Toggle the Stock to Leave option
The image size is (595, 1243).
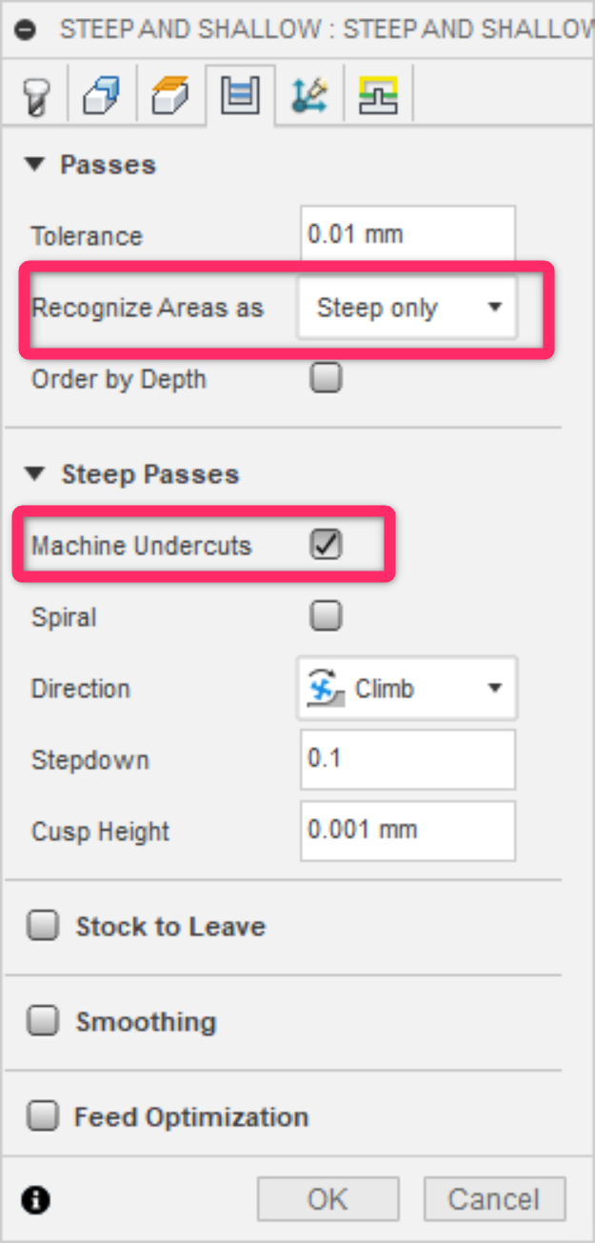pyautogui.click(x=42, y=926)
